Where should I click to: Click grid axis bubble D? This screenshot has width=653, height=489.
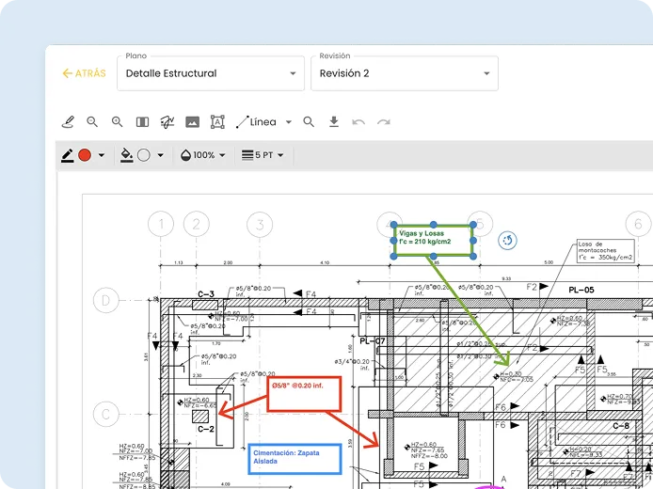105,300
